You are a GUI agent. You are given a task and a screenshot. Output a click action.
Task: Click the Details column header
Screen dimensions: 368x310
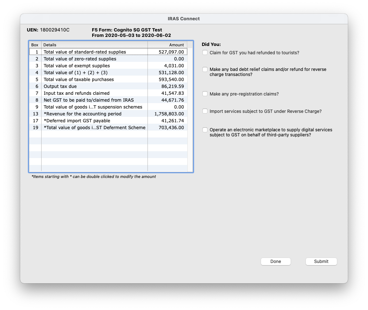click(x=94, y=45)
